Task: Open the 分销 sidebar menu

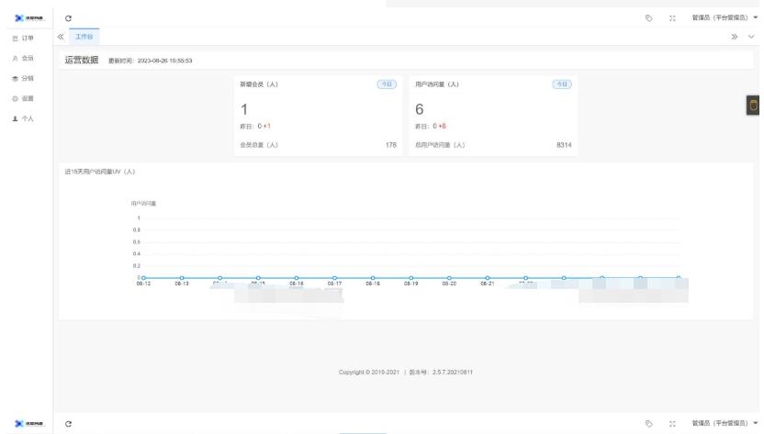Action: tap(23, 78)
